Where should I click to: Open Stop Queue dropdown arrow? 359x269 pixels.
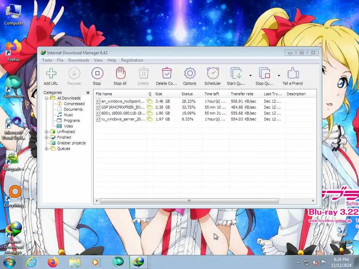point(279,76)
